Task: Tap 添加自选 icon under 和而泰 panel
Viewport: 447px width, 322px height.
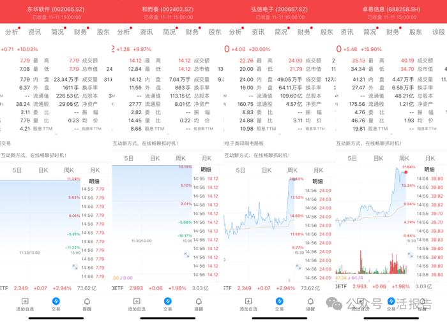Action: click(x=137, y=301)
